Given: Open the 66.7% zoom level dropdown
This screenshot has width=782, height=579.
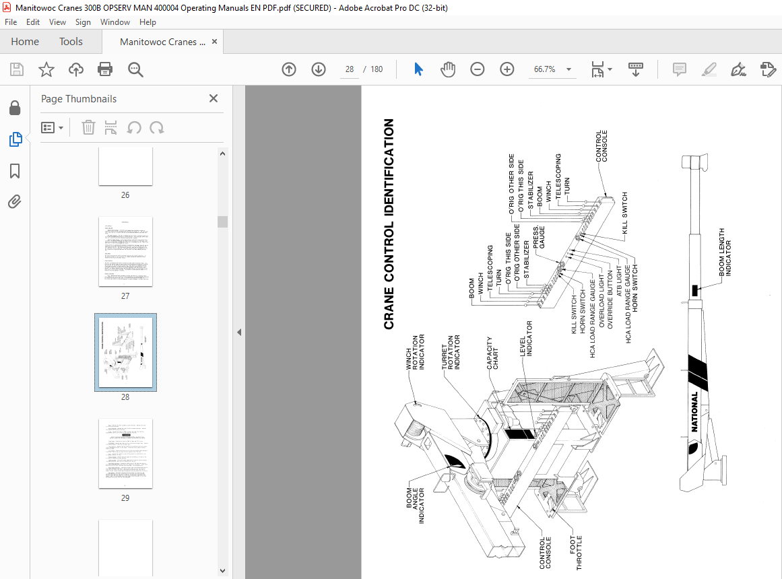Looking at the screenshot, I should [552, 69].
